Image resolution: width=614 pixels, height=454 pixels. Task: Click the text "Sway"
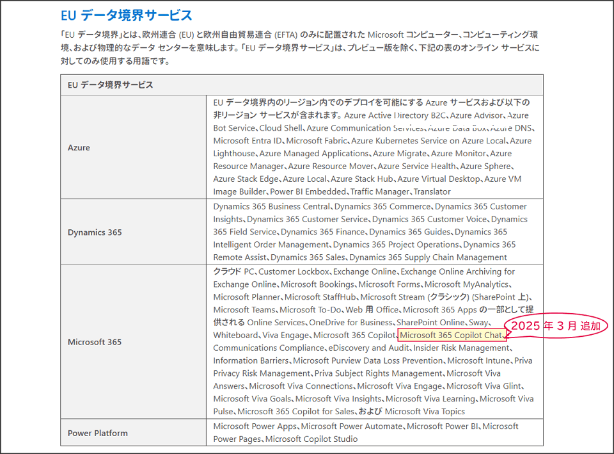[x=478, y=322]
